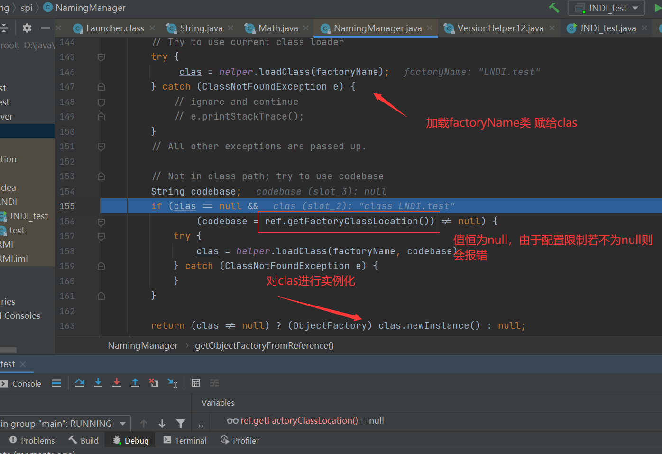The image size is (662, 454).
Task: Open the Terminal tool window
Action: pos(185,441)
